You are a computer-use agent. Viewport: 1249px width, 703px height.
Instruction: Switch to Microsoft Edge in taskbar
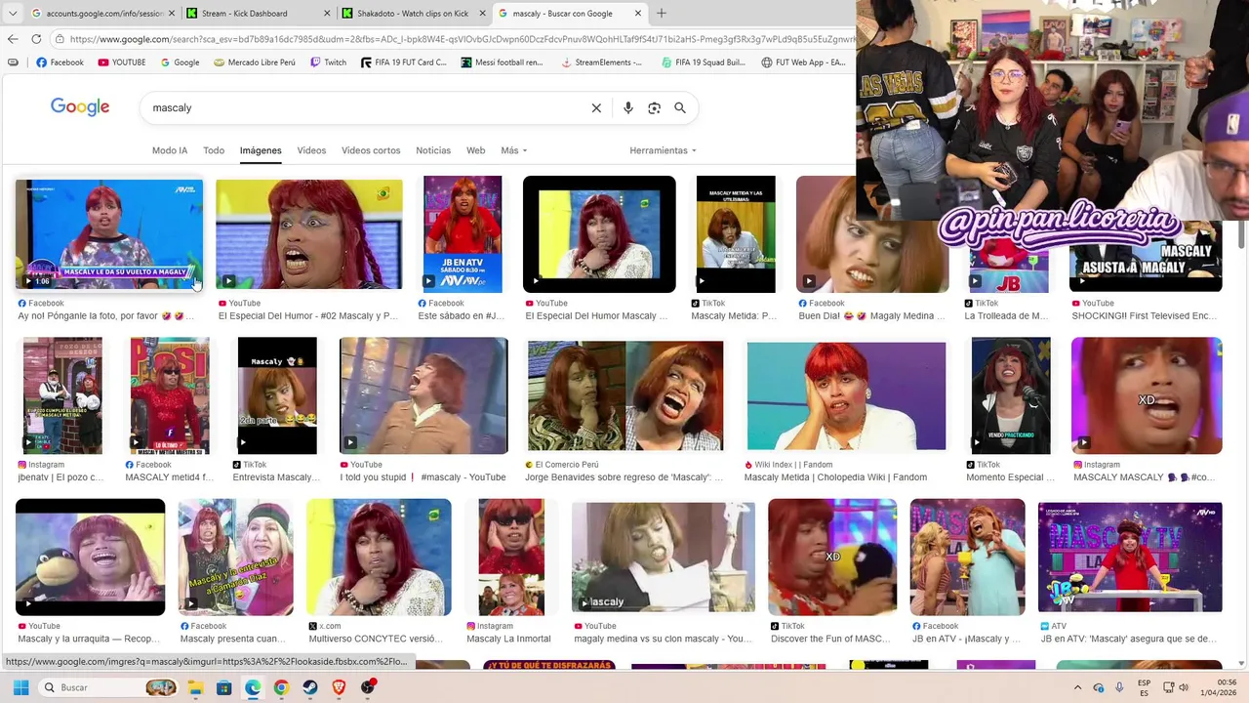coord(253,687)
